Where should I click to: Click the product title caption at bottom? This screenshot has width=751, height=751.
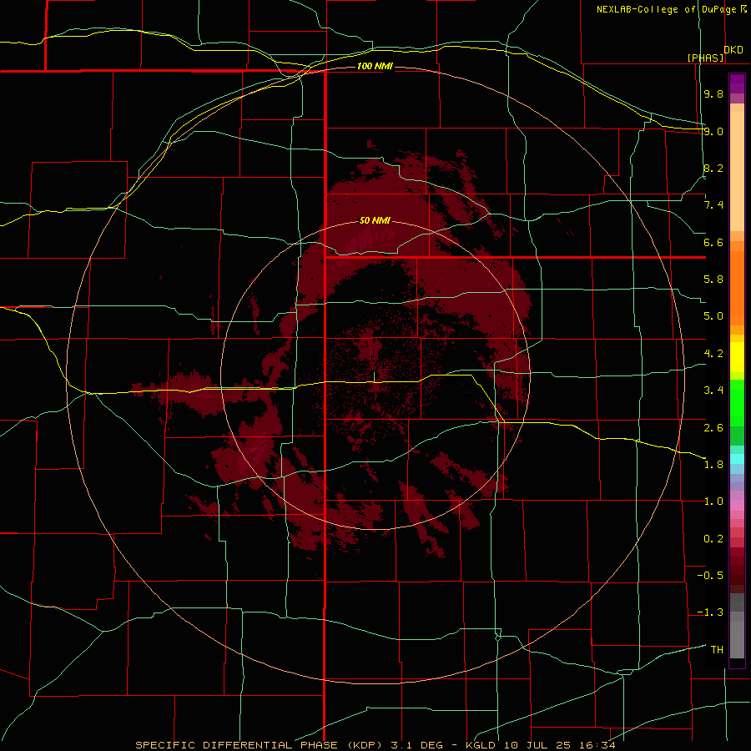click(x=375, y=745)
